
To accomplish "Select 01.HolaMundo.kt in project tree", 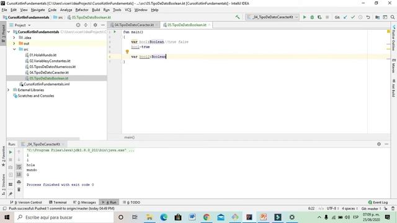I will pyautogui.click(x=43, y=55).
